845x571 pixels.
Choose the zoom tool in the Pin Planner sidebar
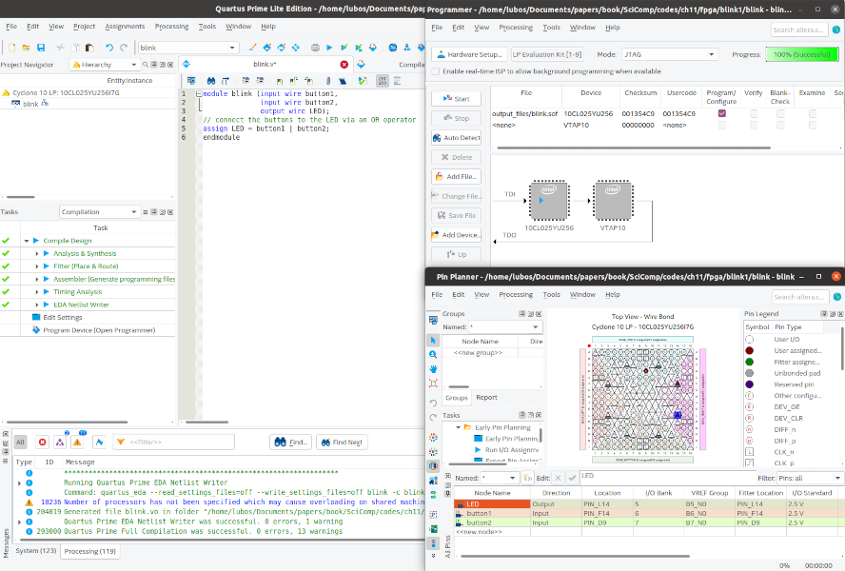433,355
